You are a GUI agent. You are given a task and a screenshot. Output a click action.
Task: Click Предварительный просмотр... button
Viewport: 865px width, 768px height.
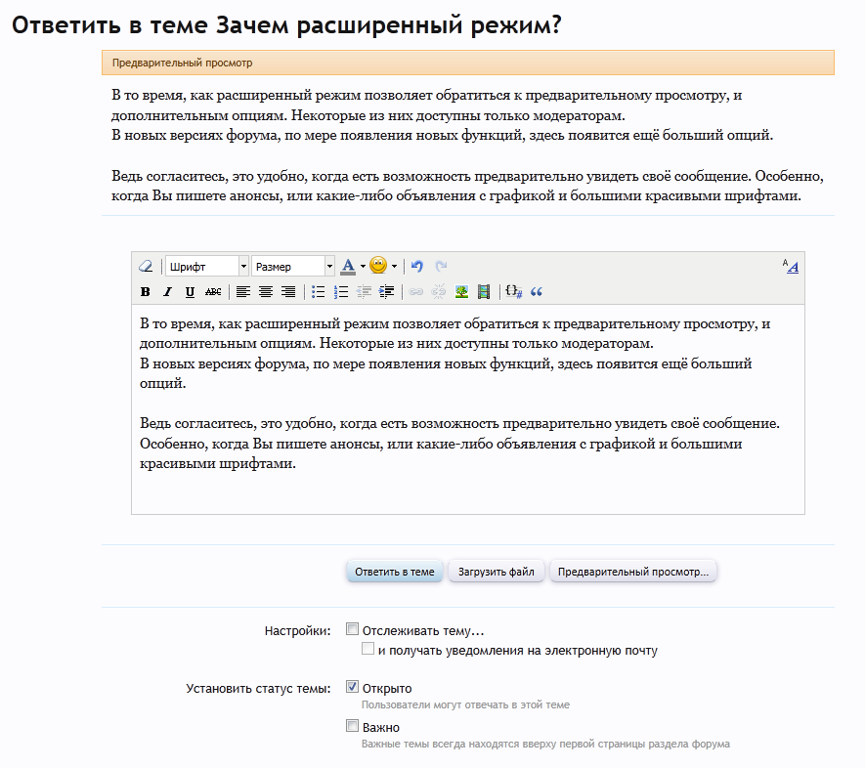coord(632,572)
